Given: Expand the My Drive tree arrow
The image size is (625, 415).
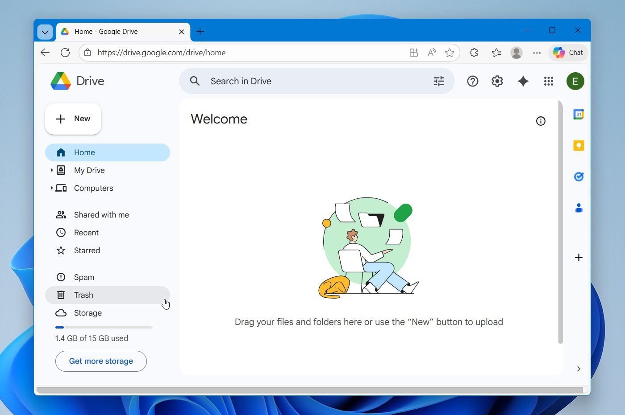Looking at the screenshot, I should (x=52, y=170).
